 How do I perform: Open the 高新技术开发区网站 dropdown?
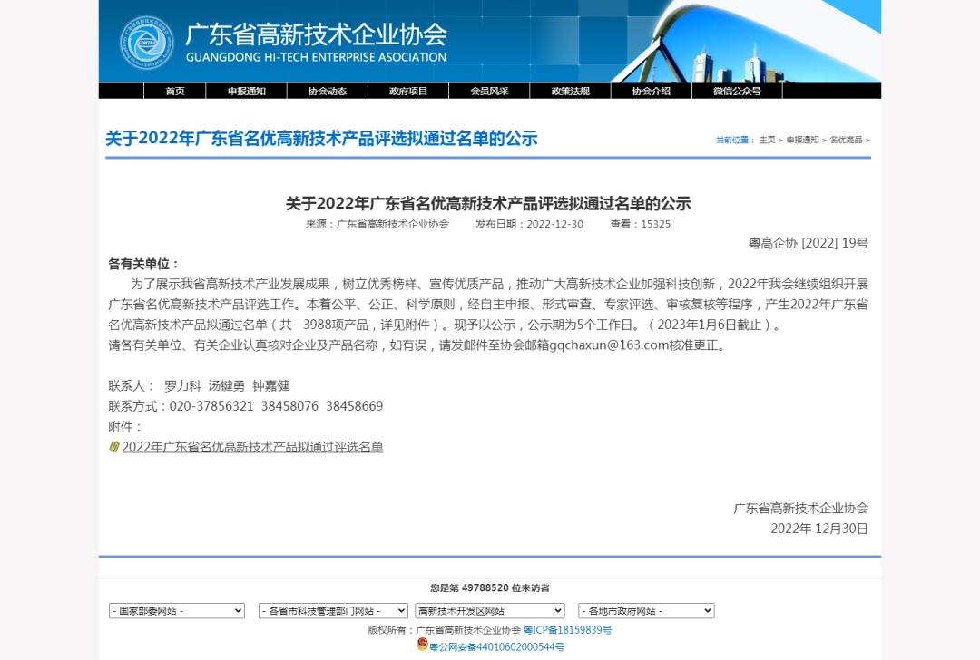pos(489,610)
